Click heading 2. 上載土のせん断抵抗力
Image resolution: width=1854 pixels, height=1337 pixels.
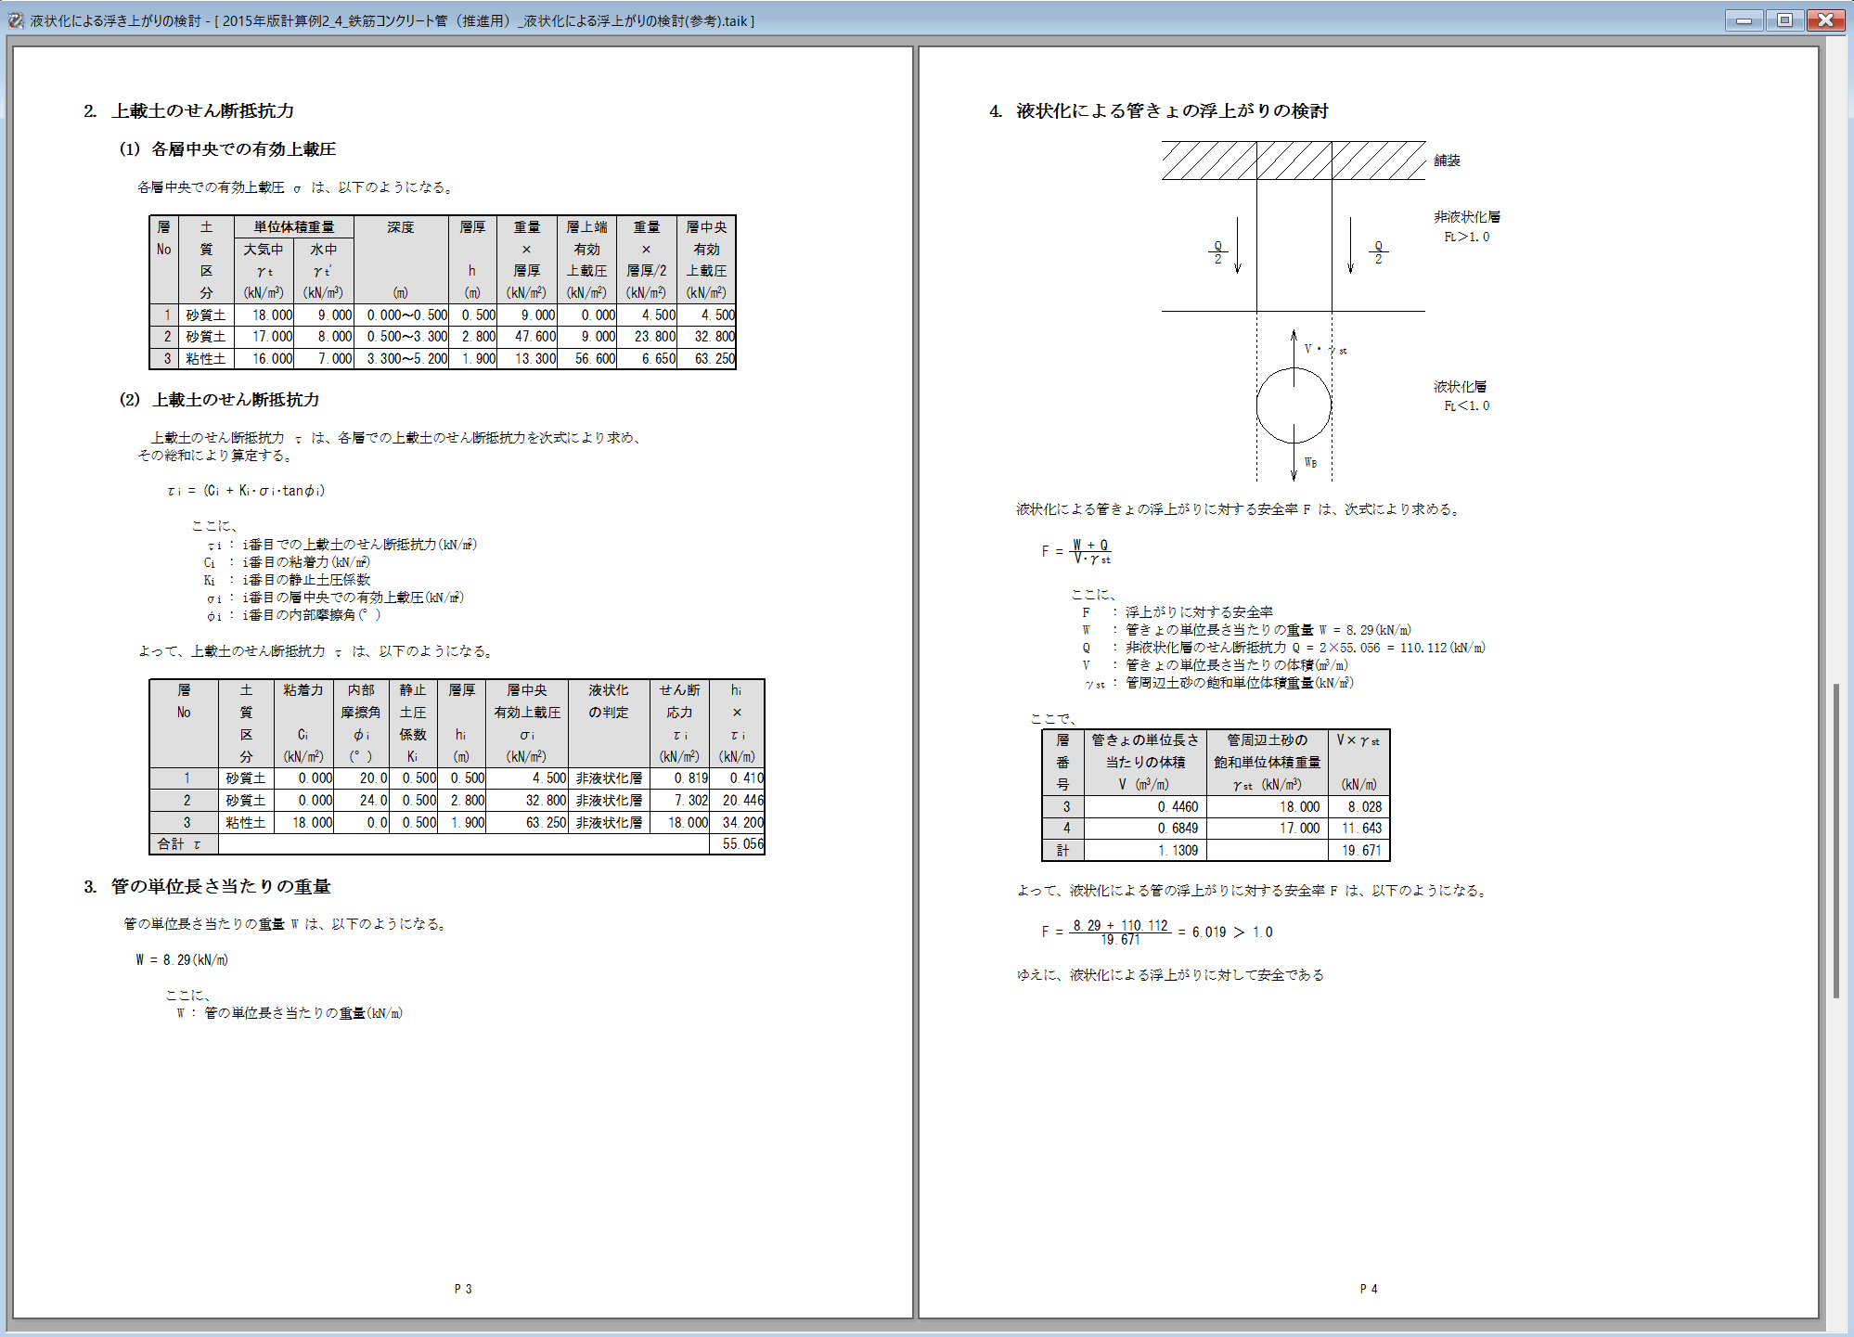pyautogui.click(x=188, y=111)
